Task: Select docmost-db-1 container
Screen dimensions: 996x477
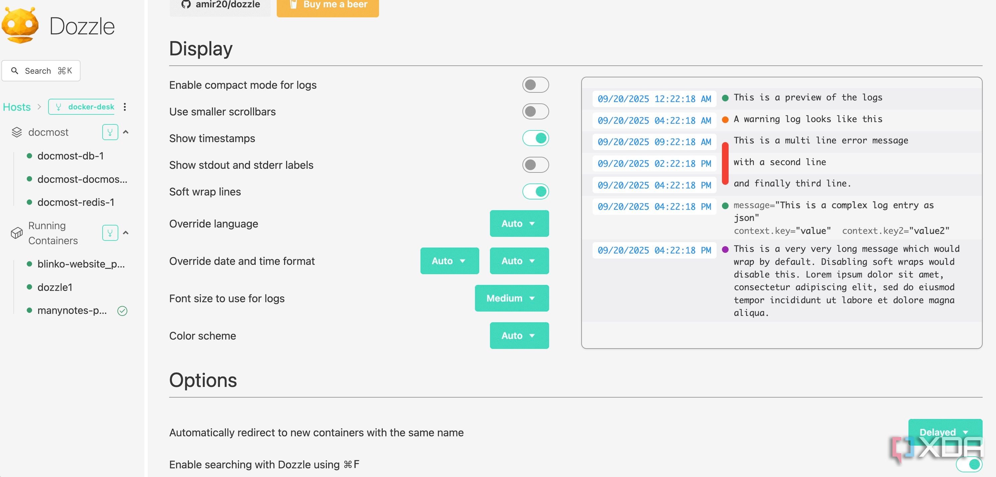Action: (71, 156)
